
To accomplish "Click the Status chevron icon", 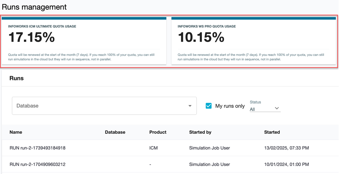I will tap(277, 109).
